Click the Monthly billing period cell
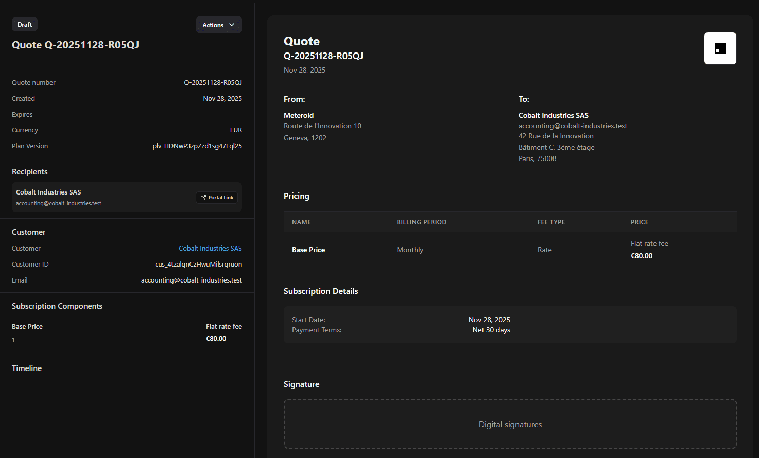The image size is (759, 458). coord(410,250)
